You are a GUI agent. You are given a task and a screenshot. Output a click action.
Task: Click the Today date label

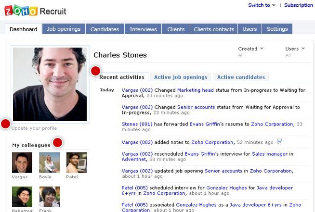coord(107,90)
